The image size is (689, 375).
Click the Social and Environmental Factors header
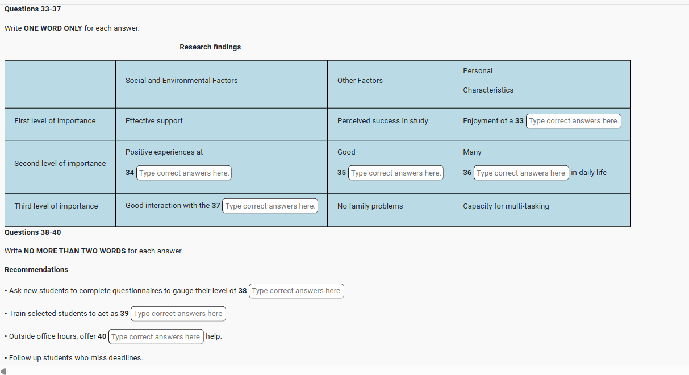[x=181, y=81]
